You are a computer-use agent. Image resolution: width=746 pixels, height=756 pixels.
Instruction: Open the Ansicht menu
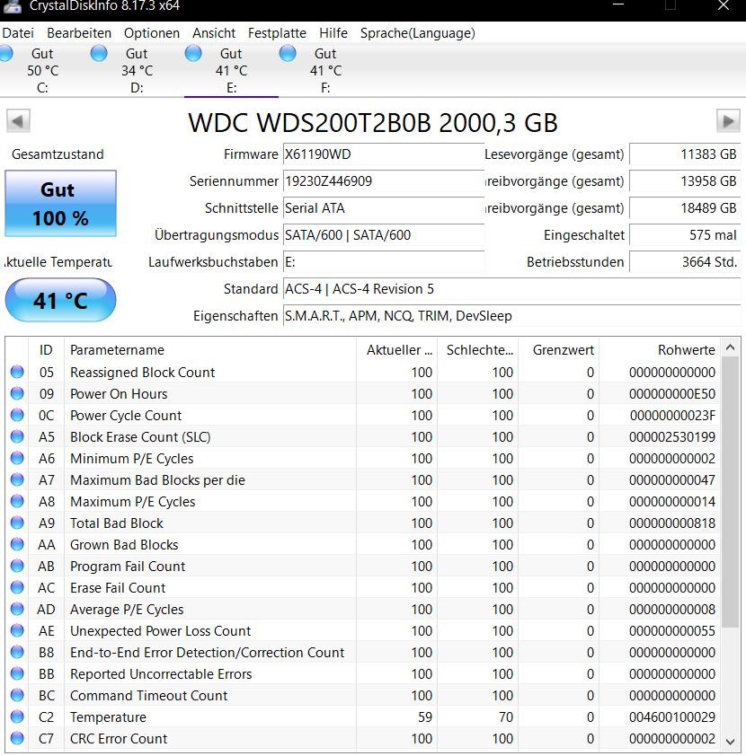click(214, 33)
